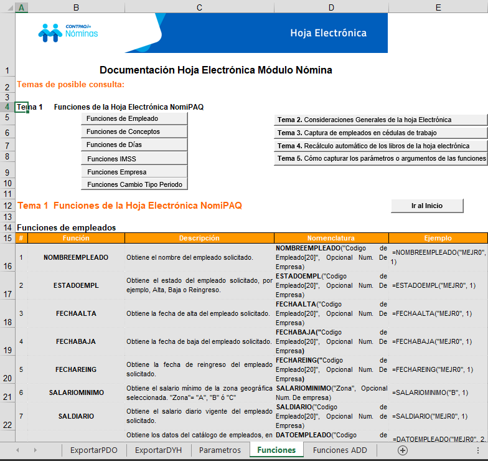The height and width of the screenshot is (461, 488).
Task: Select the selected Tema 1 cell
Action: click(x=21, y=107)
